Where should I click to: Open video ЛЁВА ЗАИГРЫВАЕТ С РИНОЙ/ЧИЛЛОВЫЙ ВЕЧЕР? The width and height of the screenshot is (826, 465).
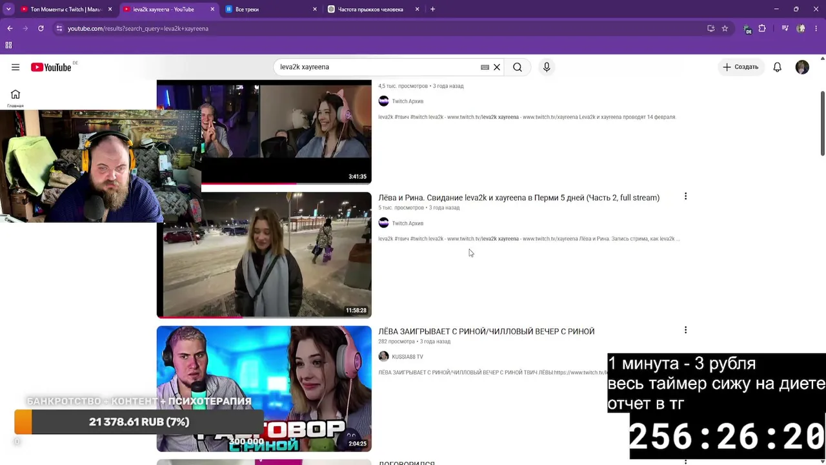pyautogui.click(x=486, y=331)
